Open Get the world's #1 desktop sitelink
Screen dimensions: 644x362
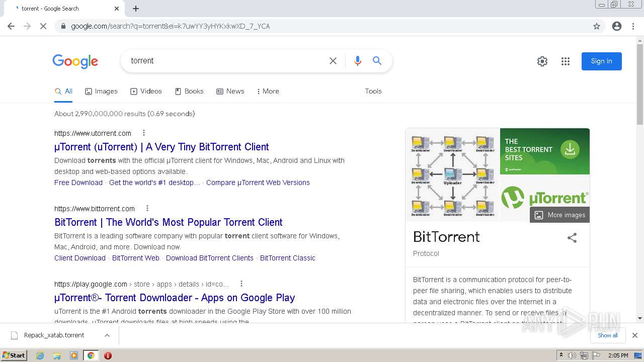tap(154, 183)
